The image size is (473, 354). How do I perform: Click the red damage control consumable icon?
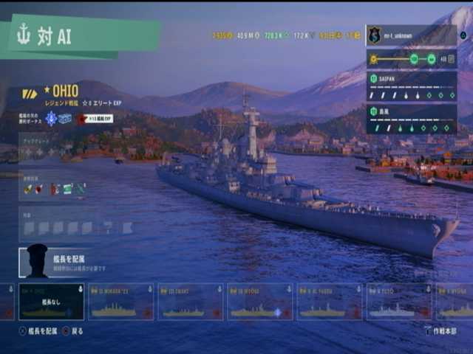[54, 190]
